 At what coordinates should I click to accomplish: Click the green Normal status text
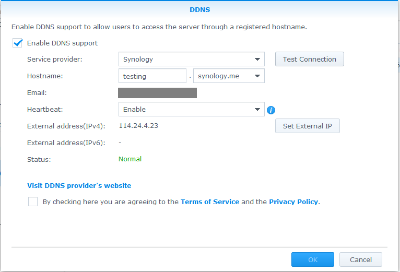point(130,159)
